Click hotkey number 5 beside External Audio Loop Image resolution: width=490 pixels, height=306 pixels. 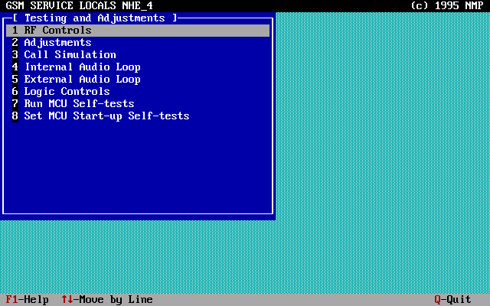(x=15, y=80)
